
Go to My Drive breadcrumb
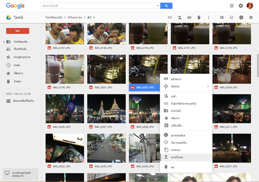coord(54,17)
